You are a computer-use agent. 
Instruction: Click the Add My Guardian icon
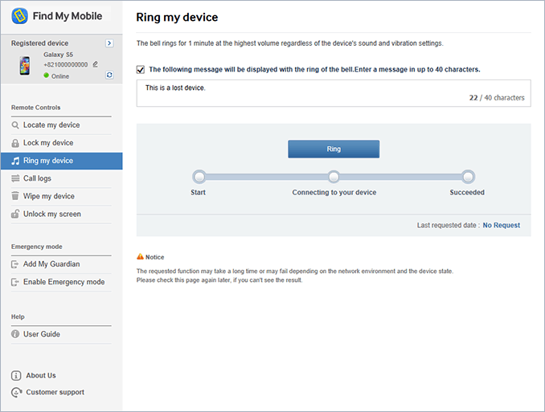tap(15, 264)
